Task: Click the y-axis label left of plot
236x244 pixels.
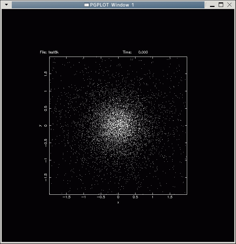Action: (x=41, y=125)
